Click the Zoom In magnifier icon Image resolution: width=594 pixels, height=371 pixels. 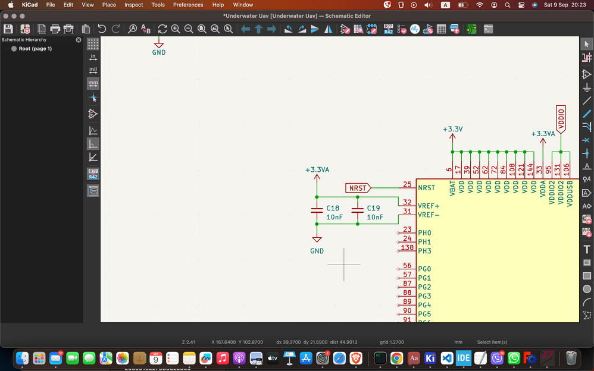click(176, 29)
